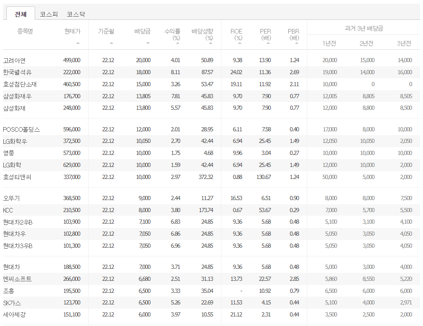Viewport: 423px width, 326px height.
Task: Switch to the 코스피 tab
Action: pyautogui.click(x=49, y=14)
